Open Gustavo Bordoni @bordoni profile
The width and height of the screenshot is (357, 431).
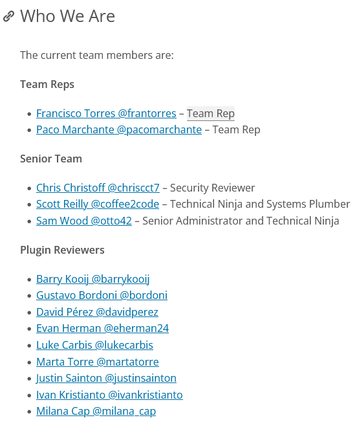(x=102, y=296)
